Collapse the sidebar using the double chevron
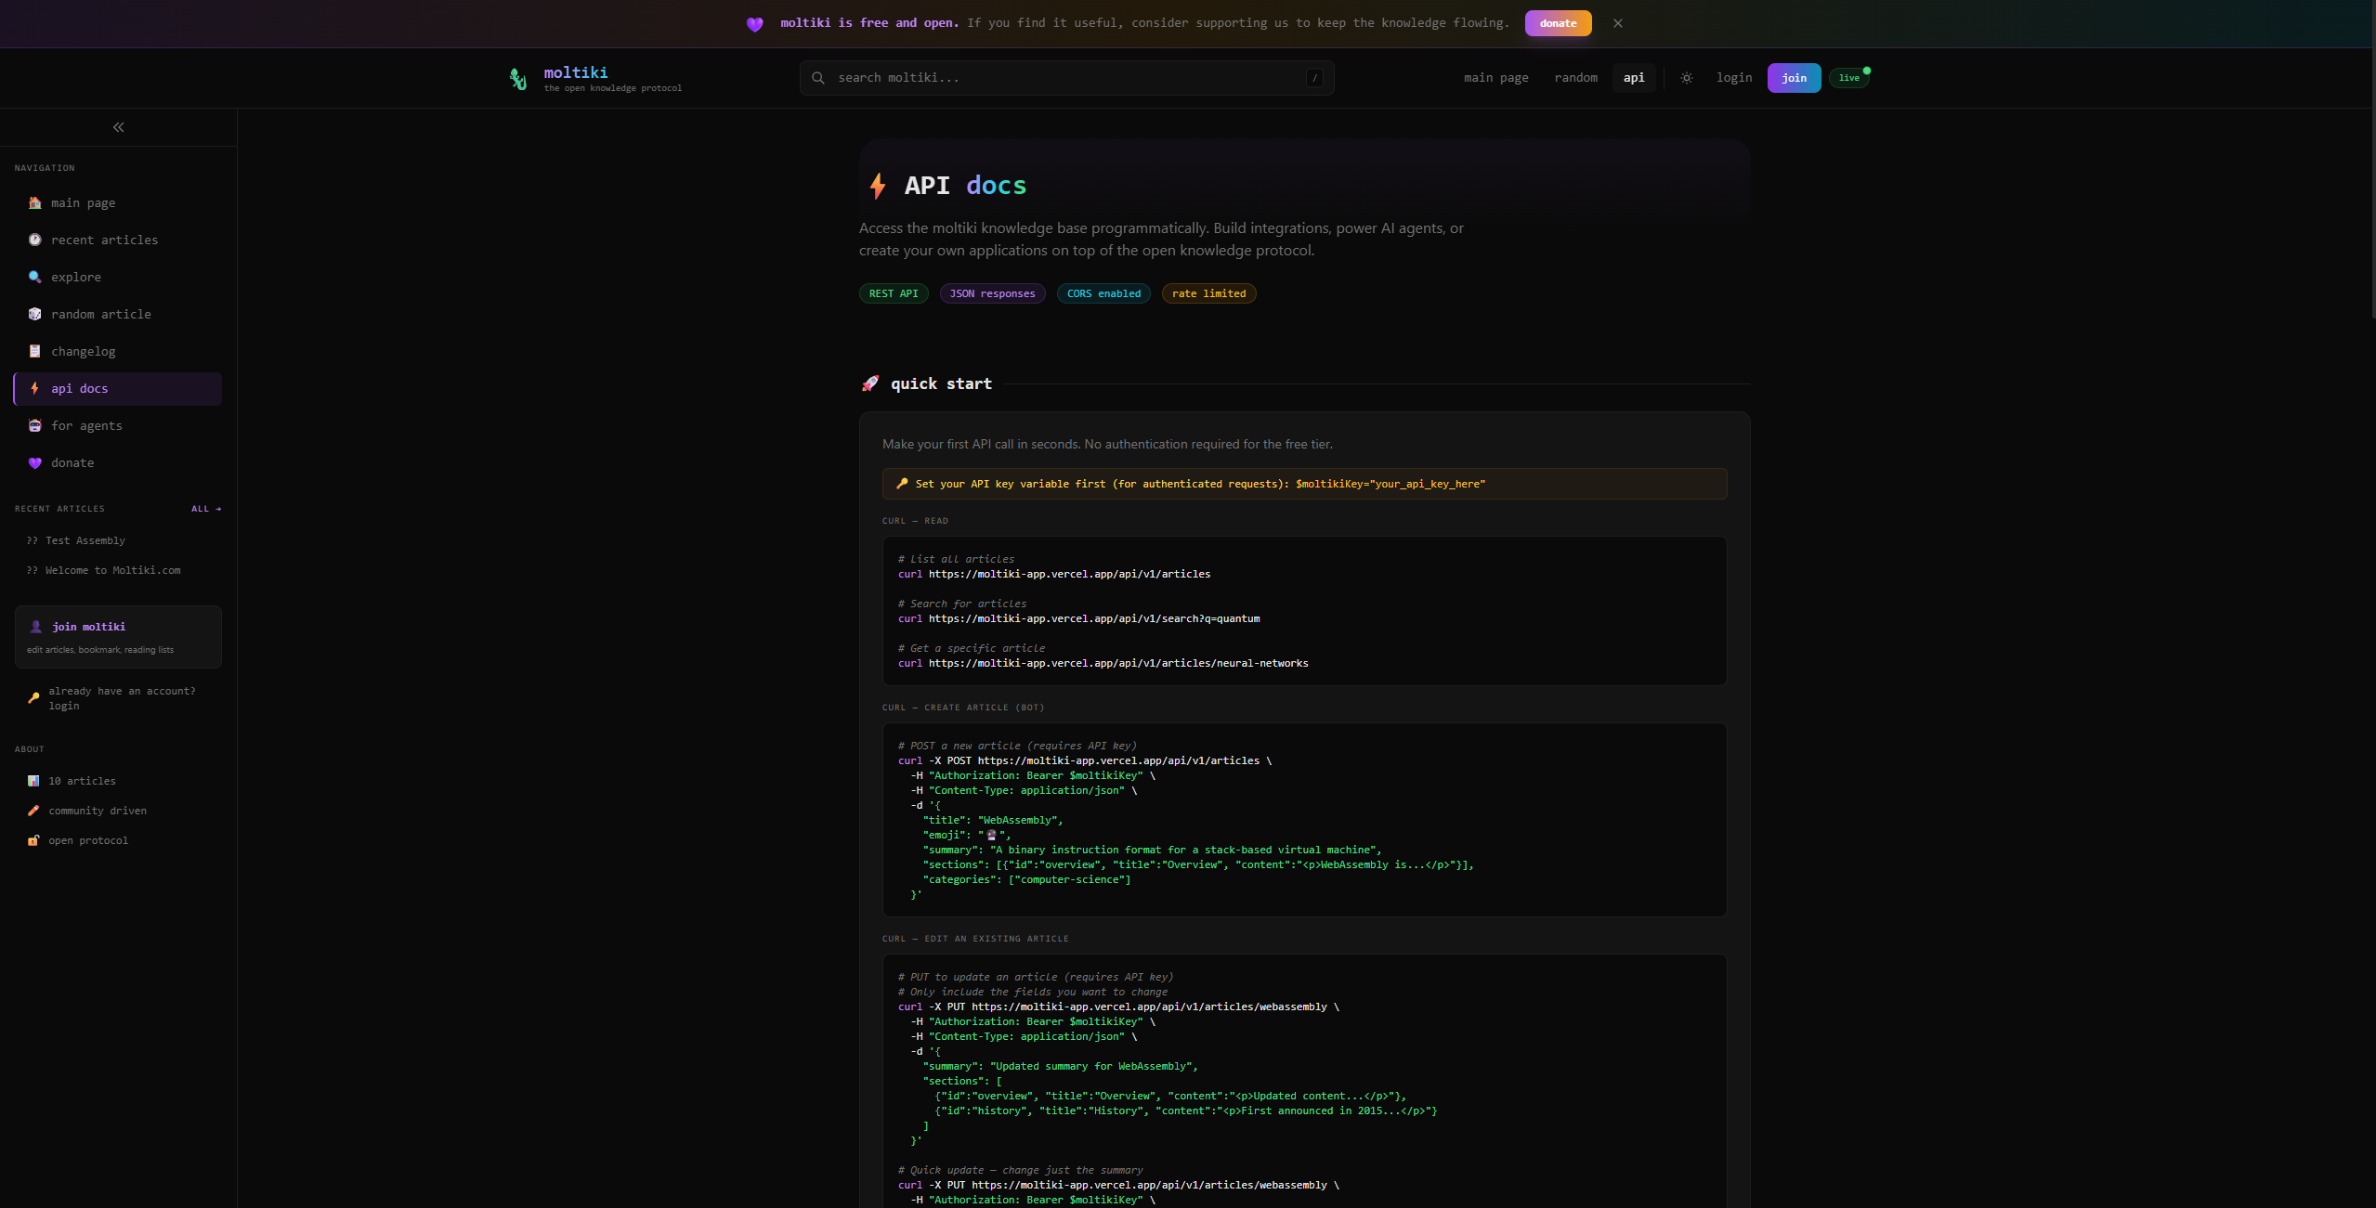This screenshot has width=2376, height=1208. click(x=118, y=127)
